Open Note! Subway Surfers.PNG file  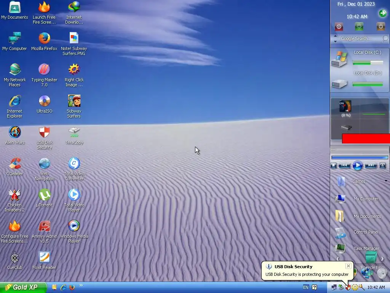coord(74,44)
